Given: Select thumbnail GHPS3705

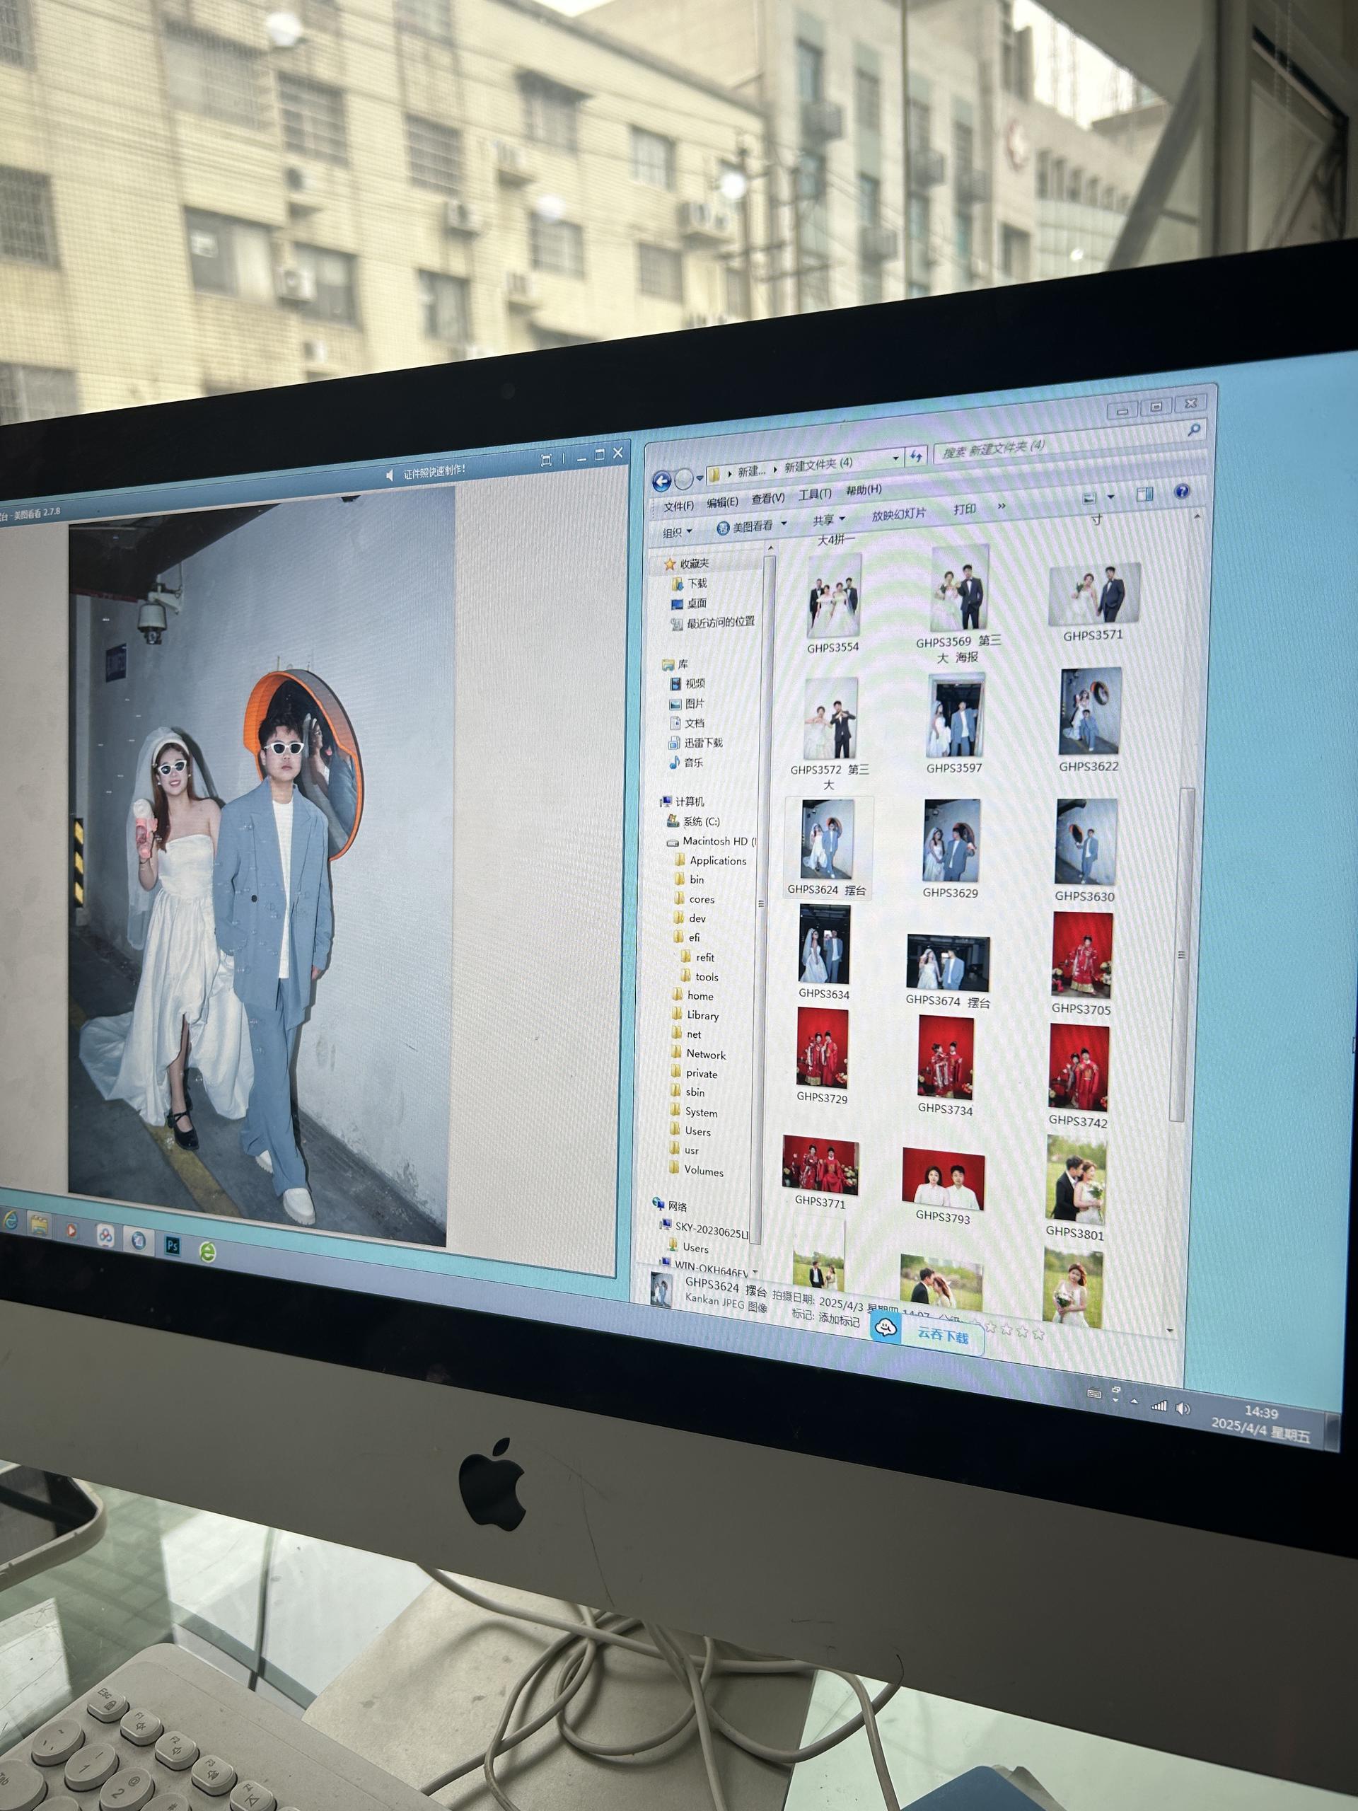Looking at the screenshot, I should 1081,964.
